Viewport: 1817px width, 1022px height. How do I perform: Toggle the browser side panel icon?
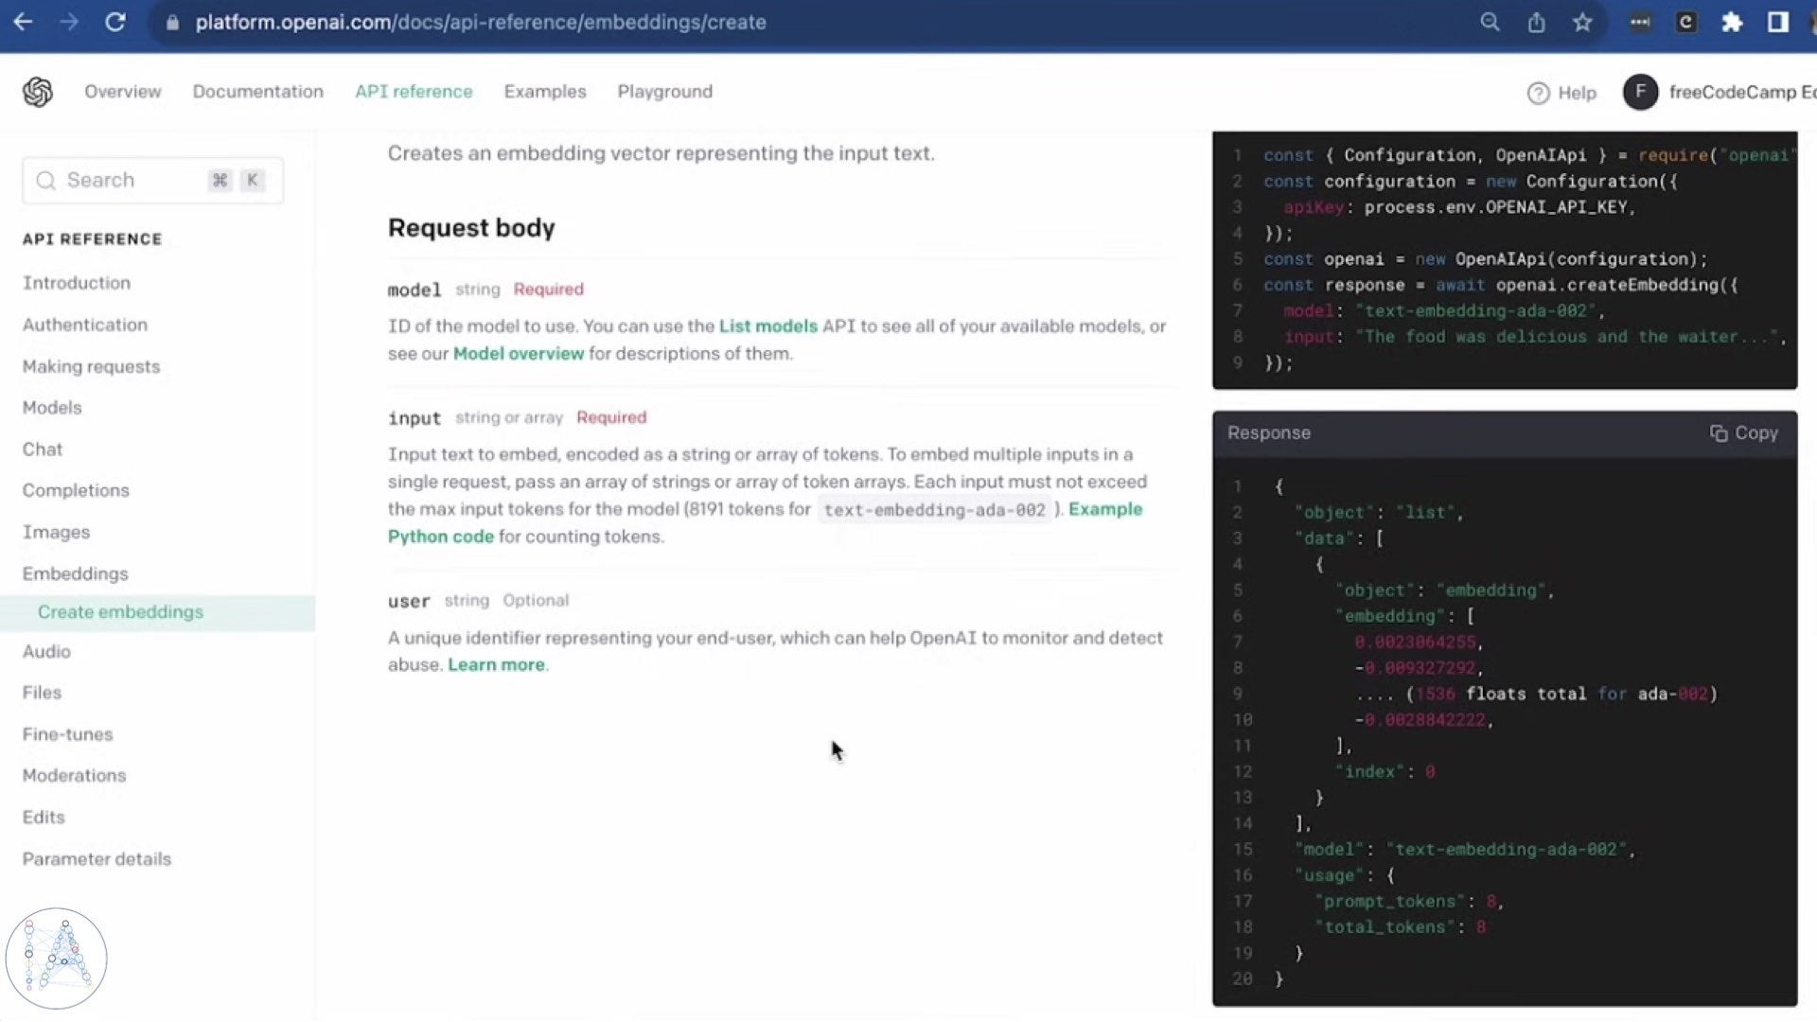[x=1778, y=22]
